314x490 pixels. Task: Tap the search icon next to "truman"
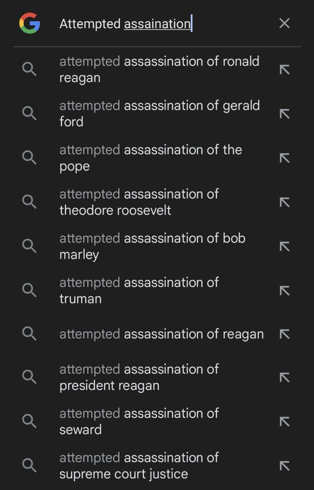click(29, 290)
